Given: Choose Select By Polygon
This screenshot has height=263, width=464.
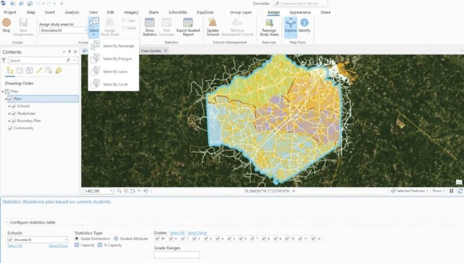Looking at the screenshot, I should pyautogui.click(x=114, y=59).
